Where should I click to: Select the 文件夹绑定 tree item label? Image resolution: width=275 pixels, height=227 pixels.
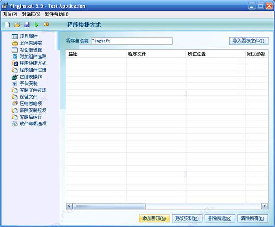[31, 43]
